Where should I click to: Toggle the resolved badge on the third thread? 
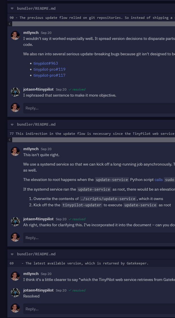click(77, 290)
